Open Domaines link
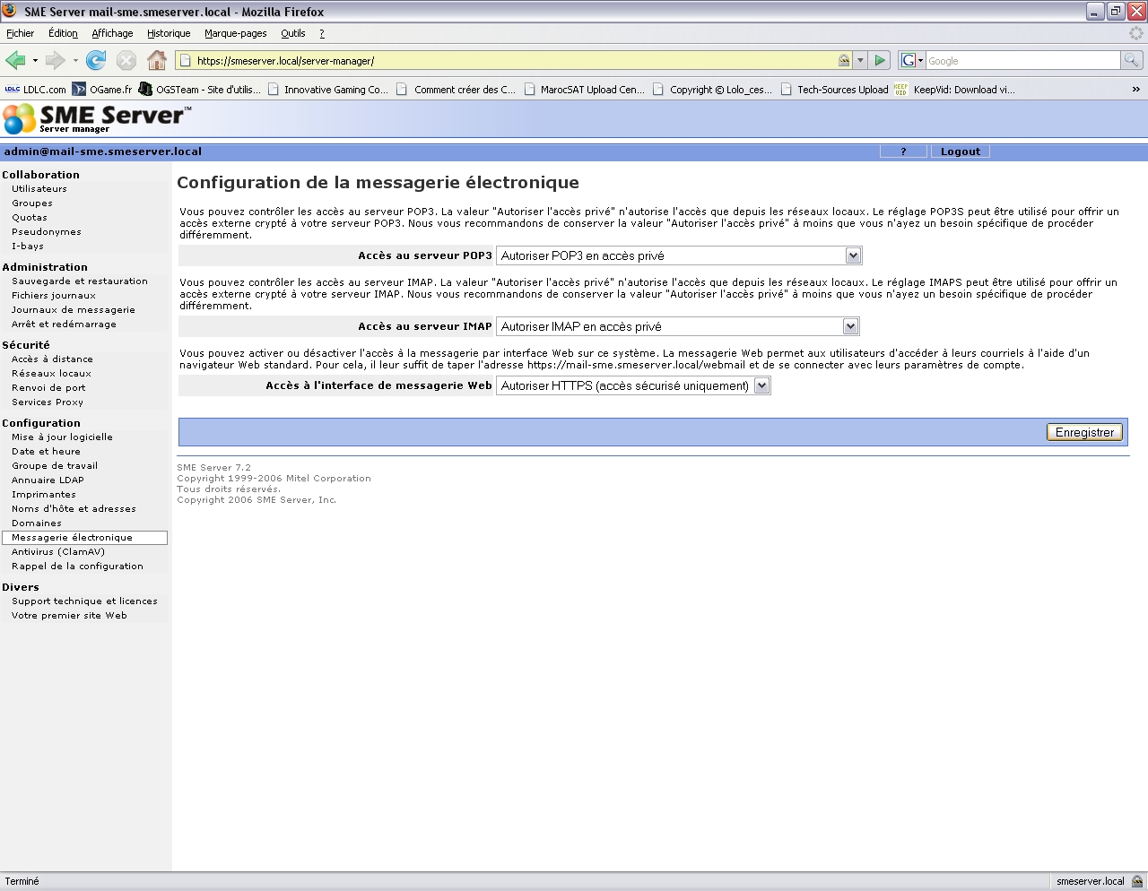Image resolution: width=1148 pixels, height=891 pixels. click(37, 523)
